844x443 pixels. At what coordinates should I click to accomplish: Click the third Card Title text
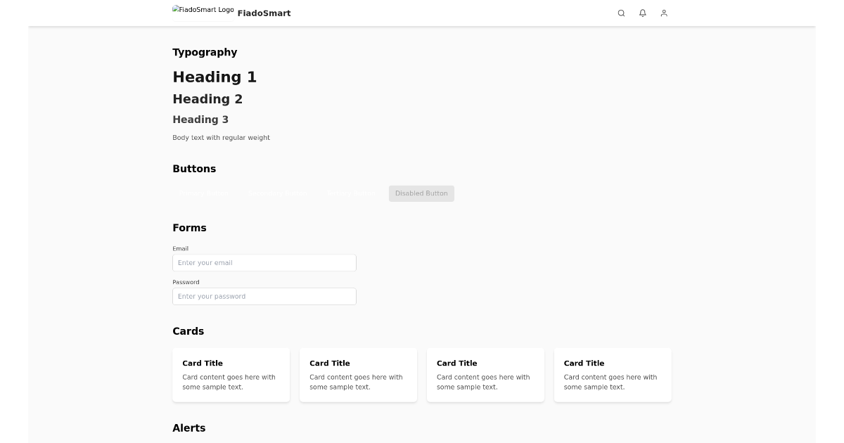(x=456, y=363)
